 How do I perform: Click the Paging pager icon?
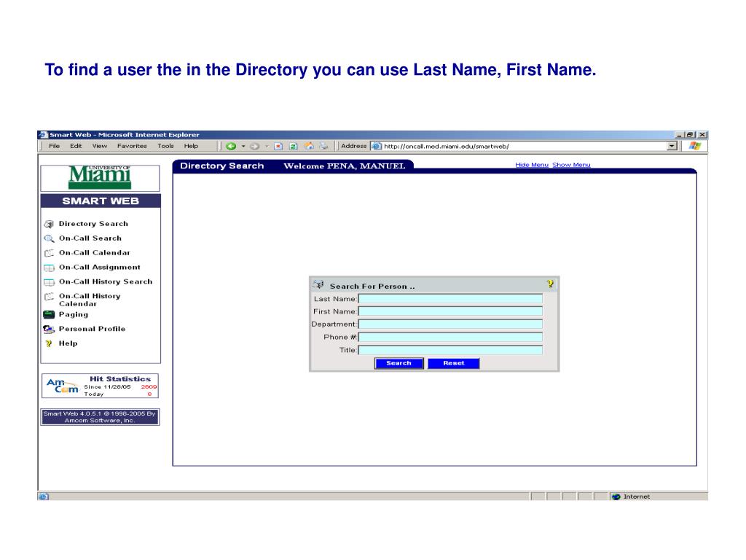point(49,314)
